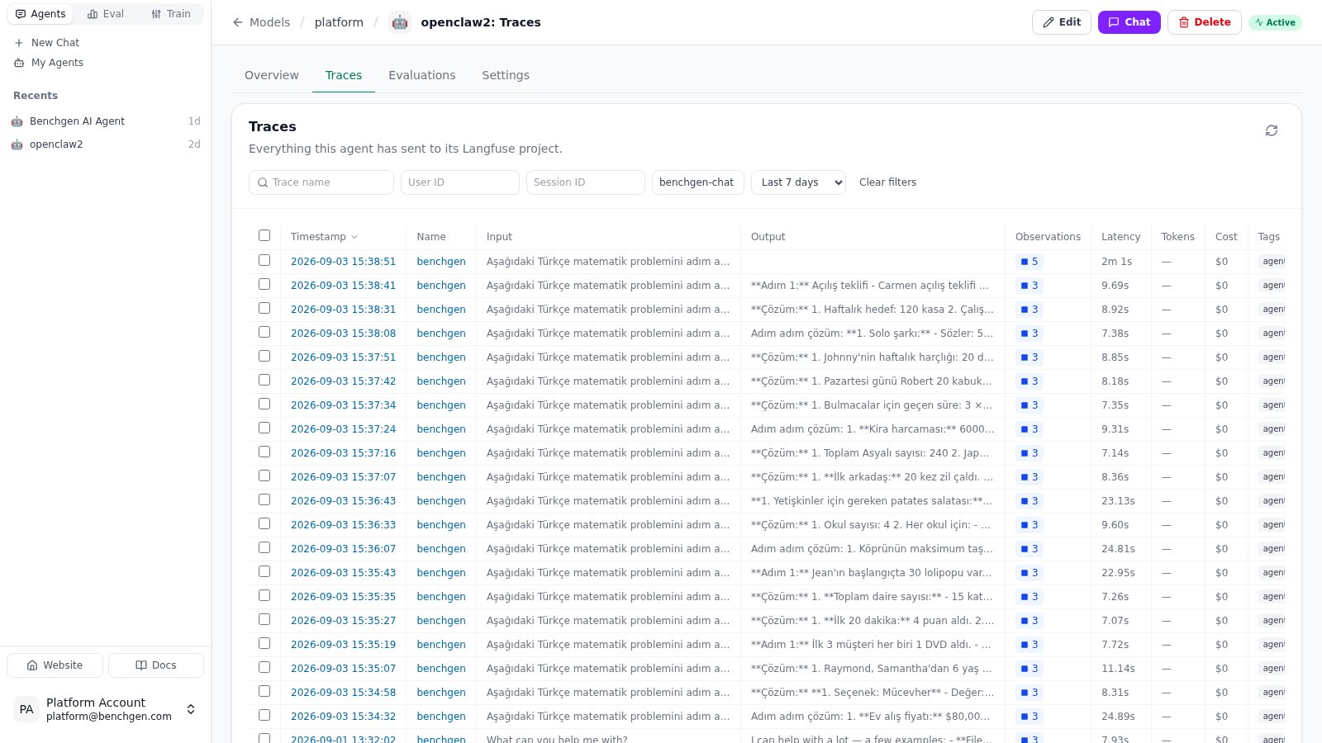Open observations badge for 15:38:41 trace
The height and width of the screenshot is (743, 1322).
tap(1030, 286)
